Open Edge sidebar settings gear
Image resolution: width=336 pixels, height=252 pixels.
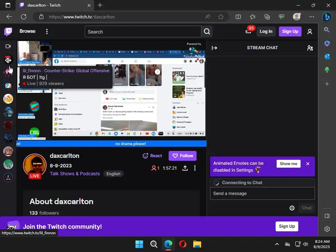pyautogui.click(x=327, y=229)
